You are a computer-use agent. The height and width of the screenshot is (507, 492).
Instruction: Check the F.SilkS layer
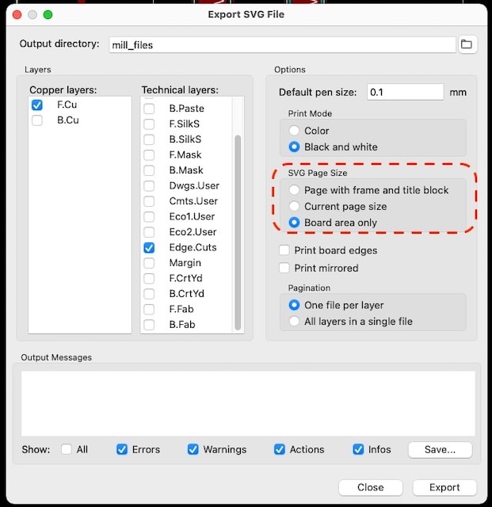(x=149, y=124)
